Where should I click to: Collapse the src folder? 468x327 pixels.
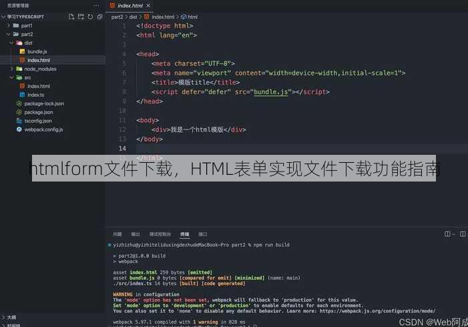click(11, 77)
